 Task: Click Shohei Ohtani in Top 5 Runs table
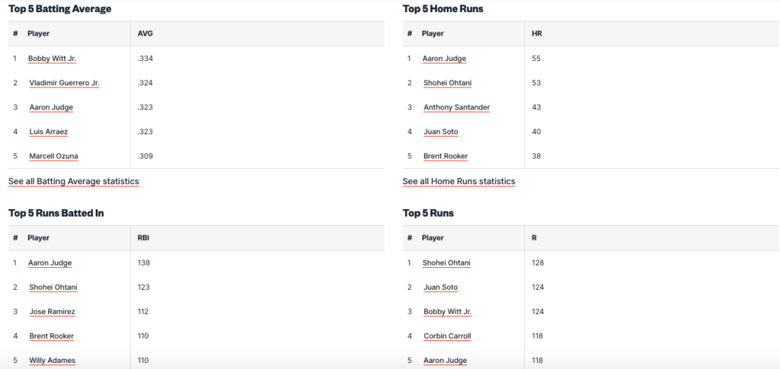pos(446,262)
